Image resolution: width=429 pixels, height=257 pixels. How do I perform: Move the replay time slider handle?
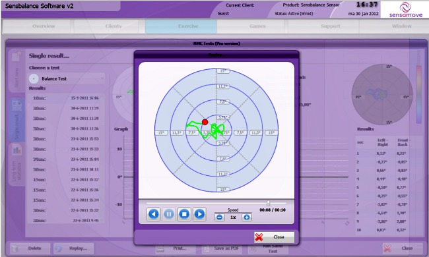(268, 203)
